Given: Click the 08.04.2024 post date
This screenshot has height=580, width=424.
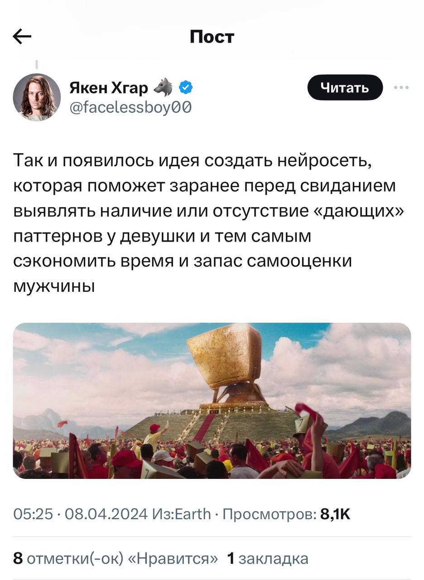Looking at the screenshot, I should tap(106, 514).
